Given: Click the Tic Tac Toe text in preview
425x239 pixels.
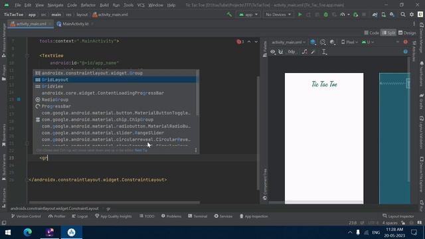Looking at the screenshot, I should tap(324, 84).
